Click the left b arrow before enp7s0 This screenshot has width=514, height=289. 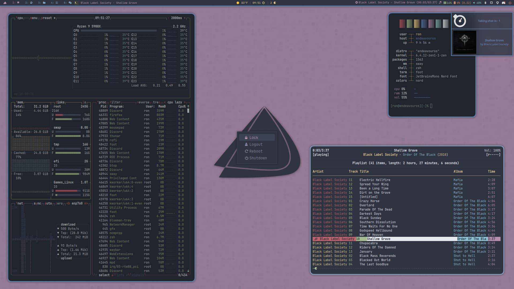(x=68, y=203)
